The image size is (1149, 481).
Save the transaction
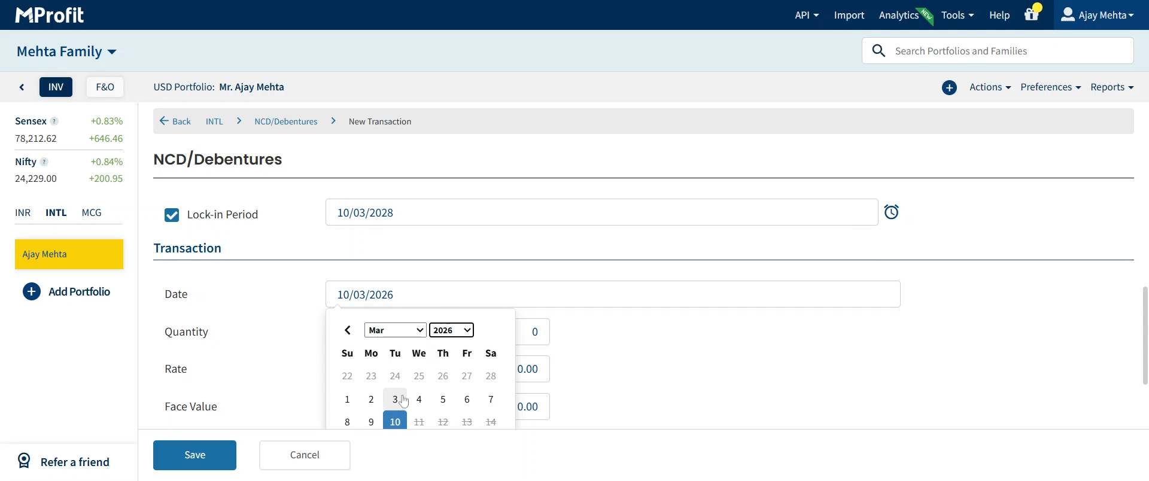[x=194, y=455]
